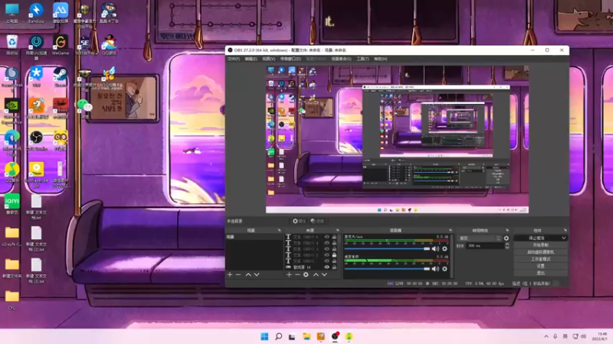613x344 pixels.
Task: Open the OBS Studio desktop shortcut
Action: coord(36,141)
